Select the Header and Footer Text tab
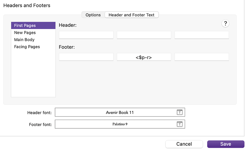The width and height of the screenshot is (250, 149). [x=132, y=15]
